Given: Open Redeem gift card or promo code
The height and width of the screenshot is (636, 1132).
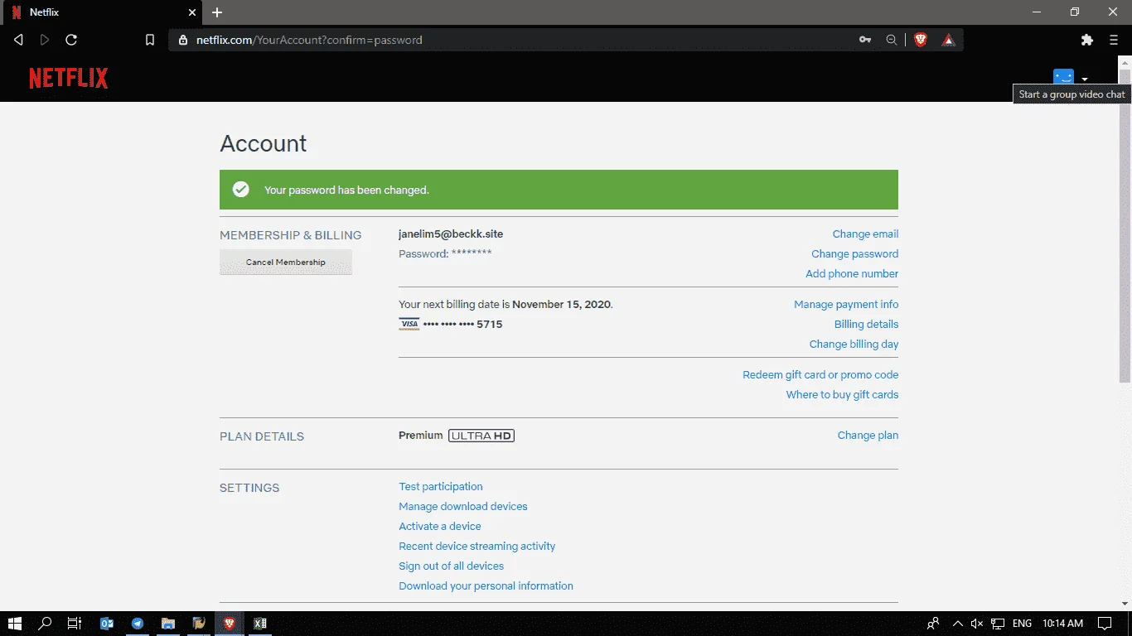Looking at the screenshot, I should [x=820, y=375].
